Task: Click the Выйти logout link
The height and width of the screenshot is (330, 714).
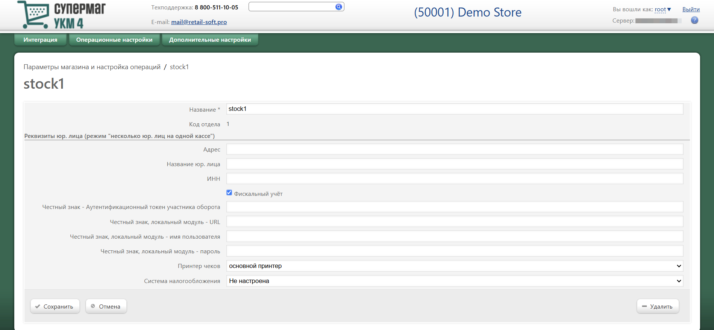Action: tap(691, 9)
